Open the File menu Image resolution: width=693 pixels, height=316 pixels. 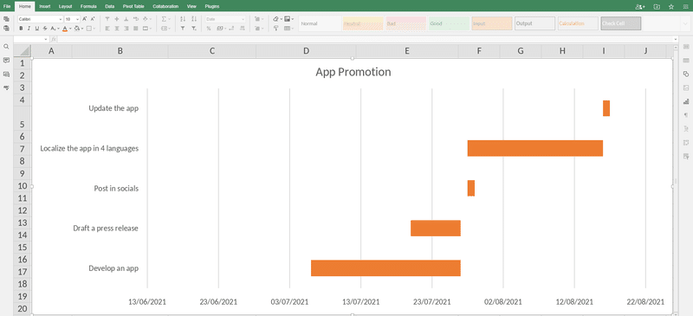tap(7, 7)
